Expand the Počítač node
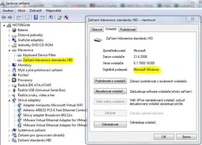 (x=9, y=75)
